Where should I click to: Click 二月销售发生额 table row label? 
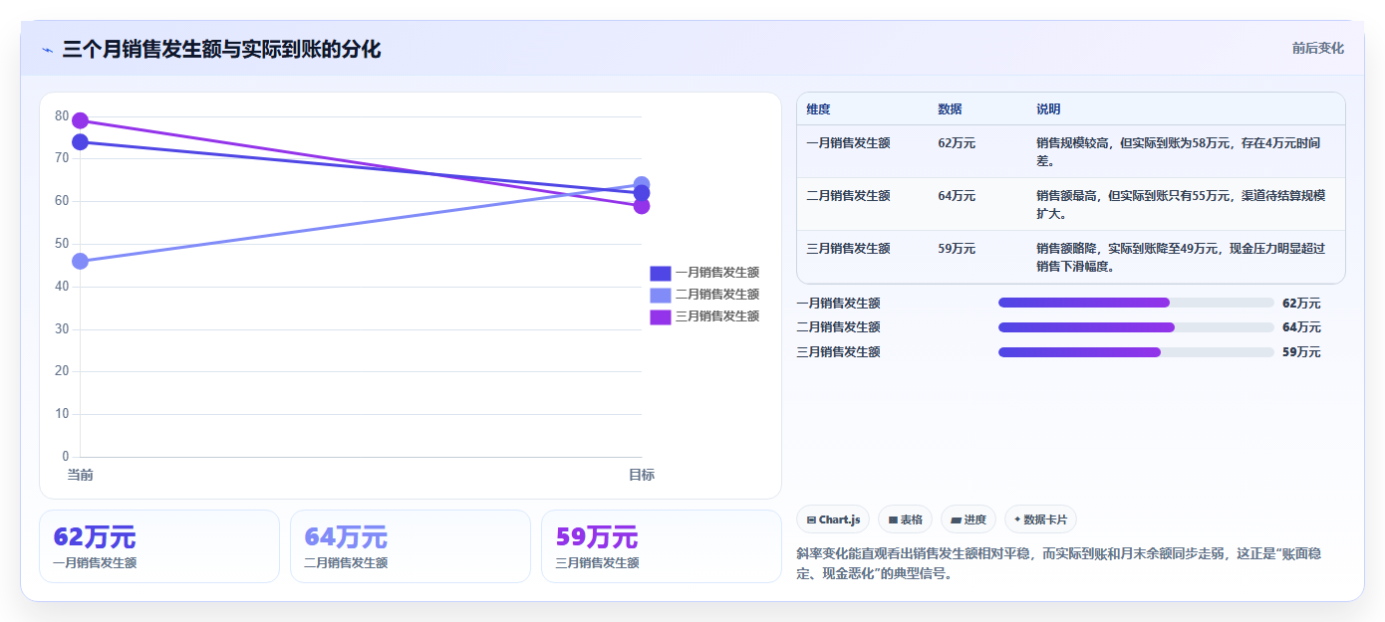(x=848, y=196)
